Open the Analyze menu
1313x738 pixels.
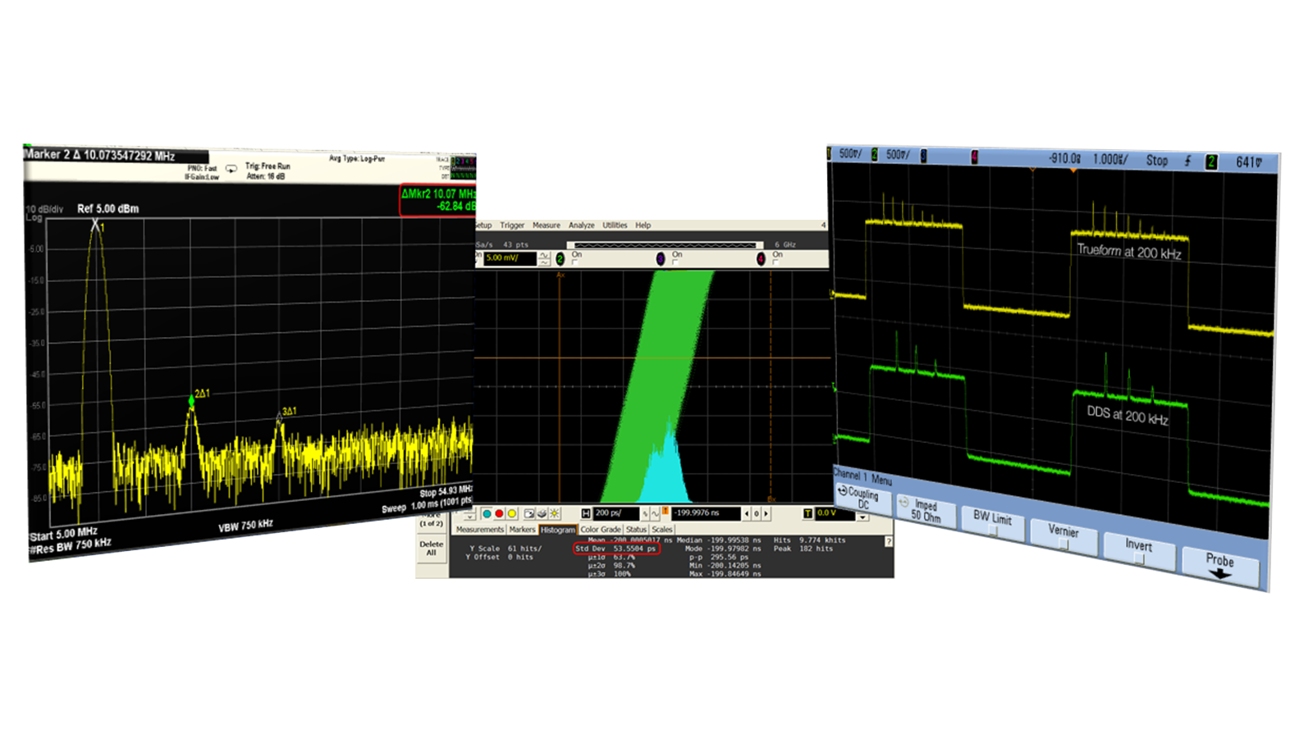(582, 225)
